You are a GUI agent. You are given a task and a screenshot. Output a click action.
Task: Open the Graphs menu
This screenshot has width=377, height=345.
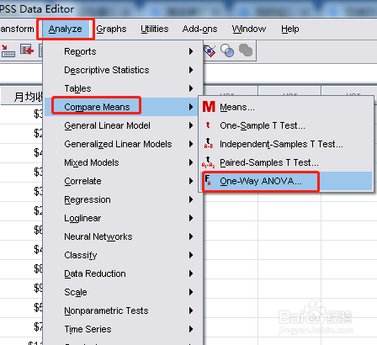pyautogui.click(x=111, y=29)
